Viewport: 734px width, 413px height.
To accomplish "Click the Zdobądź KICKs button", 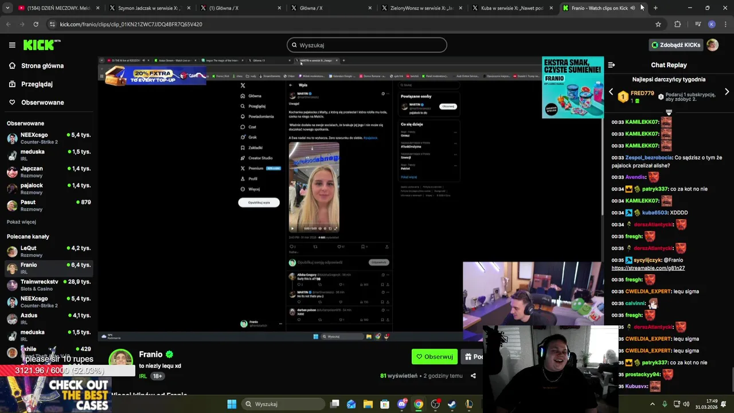I will click(x=676, y=45).
